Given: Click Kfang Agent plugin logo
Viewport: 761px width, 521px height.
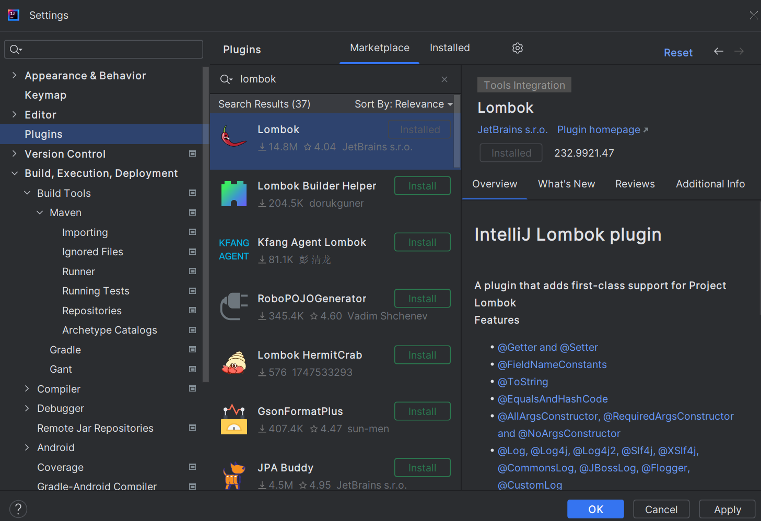Looking at the screenshot, I should pos(233,250).
